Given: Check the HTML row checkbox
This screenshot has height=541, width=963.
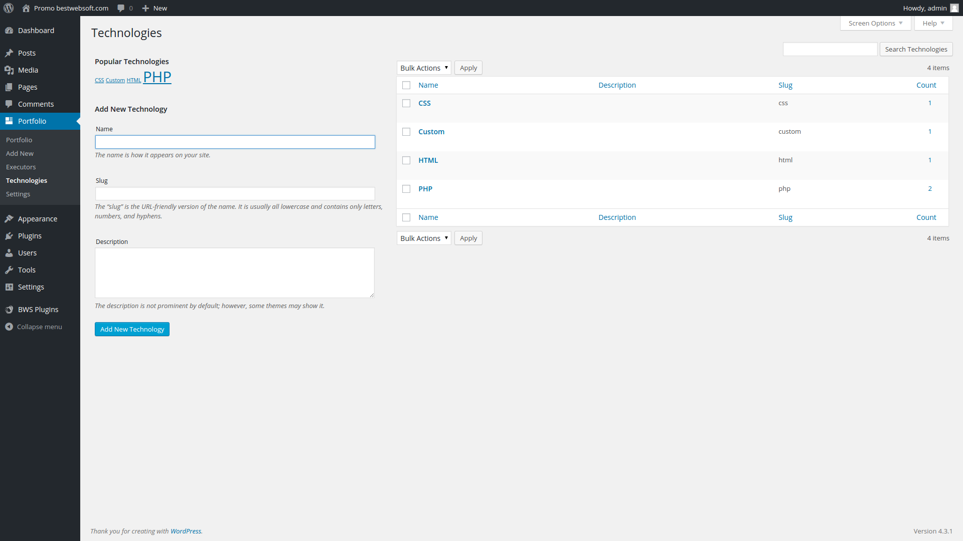Looking at the screenshot, I should [406, 160].
